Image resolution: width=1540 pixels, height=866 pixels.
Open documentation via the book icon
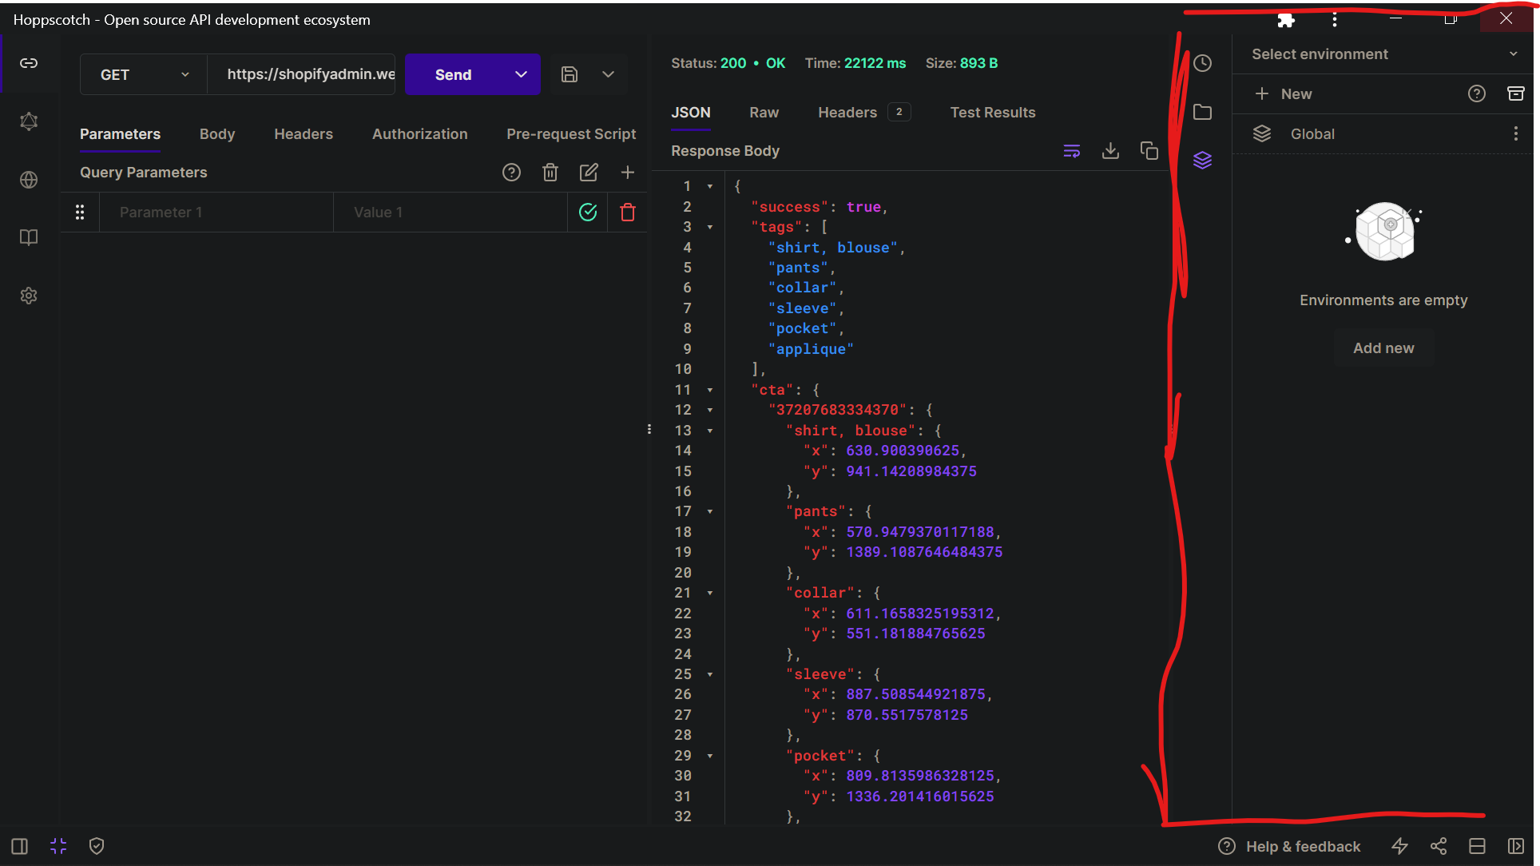[29, 237]
